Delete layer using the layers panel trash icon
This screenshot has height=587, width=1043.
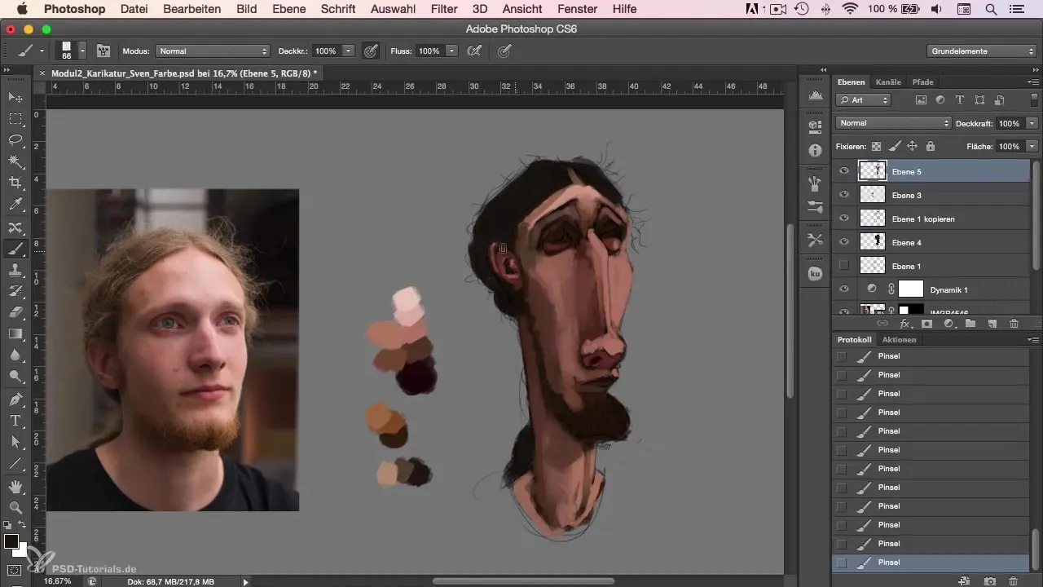click(x=1014, y=324)
